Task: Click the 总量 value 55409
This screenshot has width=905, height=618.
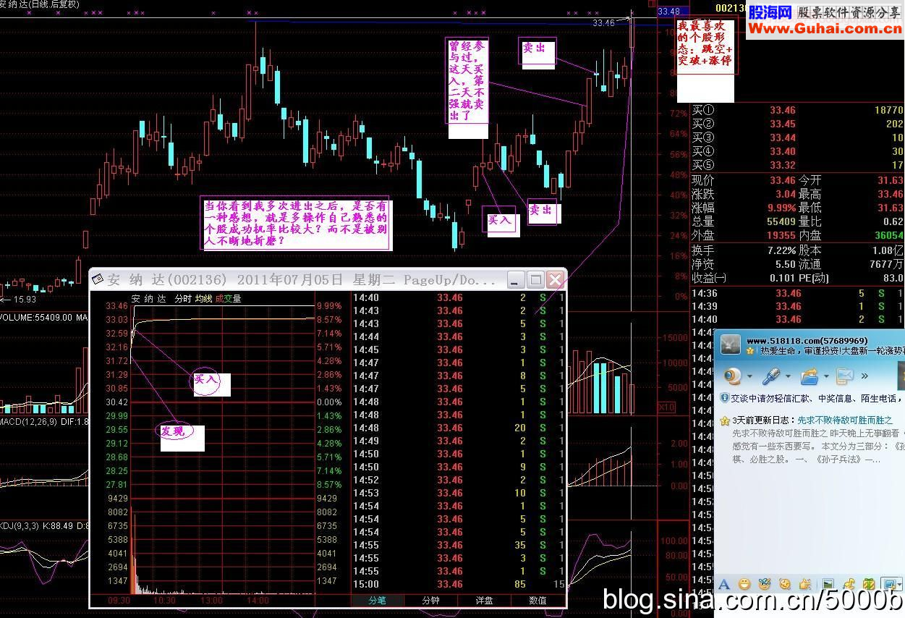Action: click(x=781, y=221)
